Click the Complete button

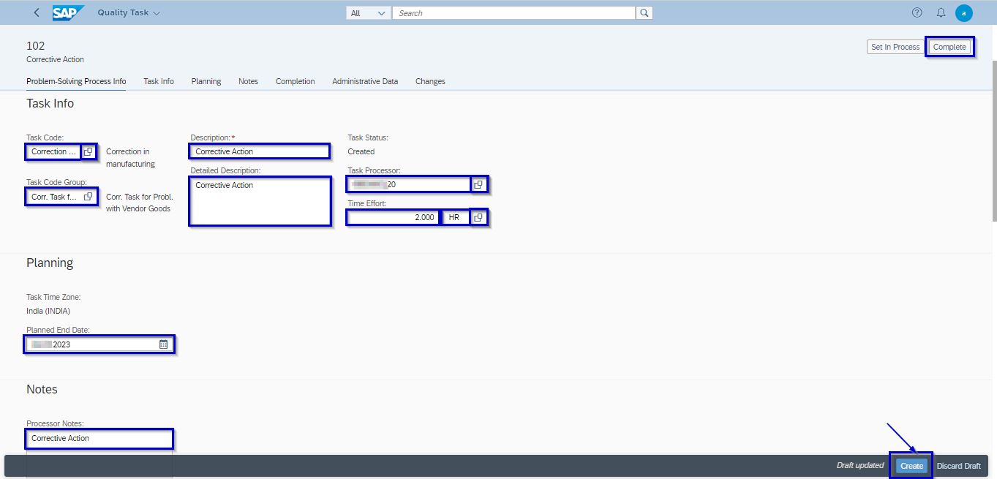[949, 46]
